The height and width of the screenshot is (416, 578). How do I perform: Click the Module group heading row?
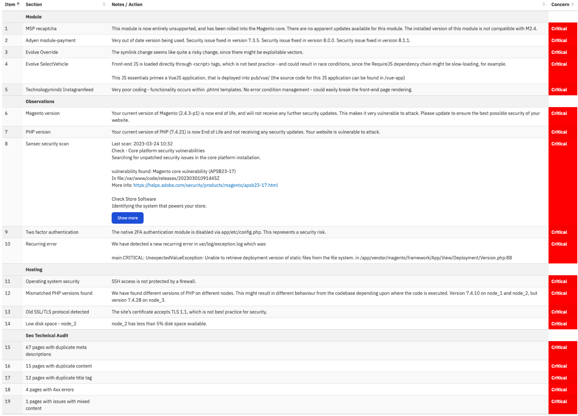coord(275,17)
